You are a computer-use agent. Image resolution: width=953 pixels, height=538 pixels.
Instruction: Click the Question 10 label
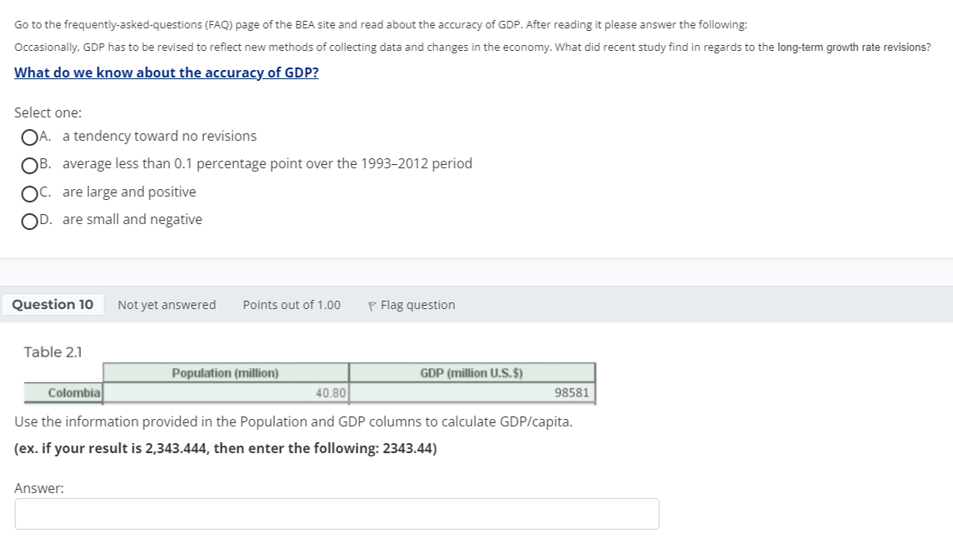[x=52, y=305]
